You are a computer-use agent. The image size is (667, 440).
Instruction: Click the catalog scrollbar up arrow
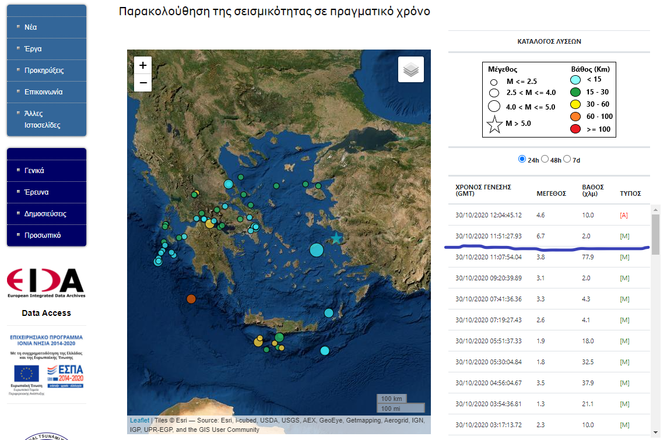coord(655,209)
